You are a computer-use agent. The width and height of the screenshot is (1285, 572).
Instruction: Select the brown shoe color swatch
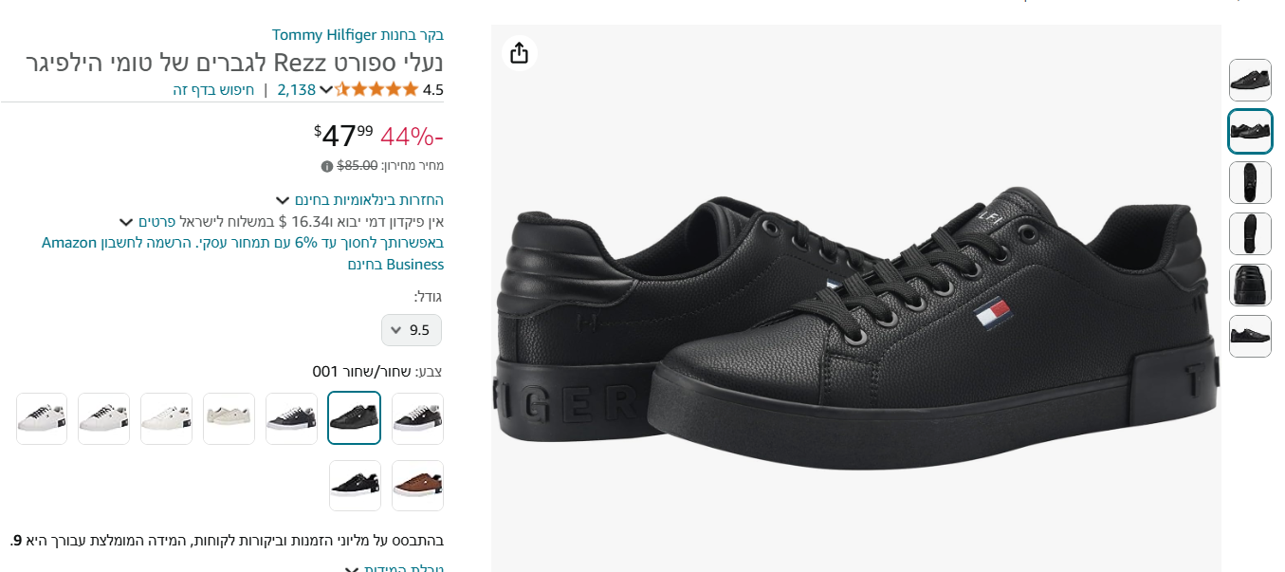[x=417, y=486]
